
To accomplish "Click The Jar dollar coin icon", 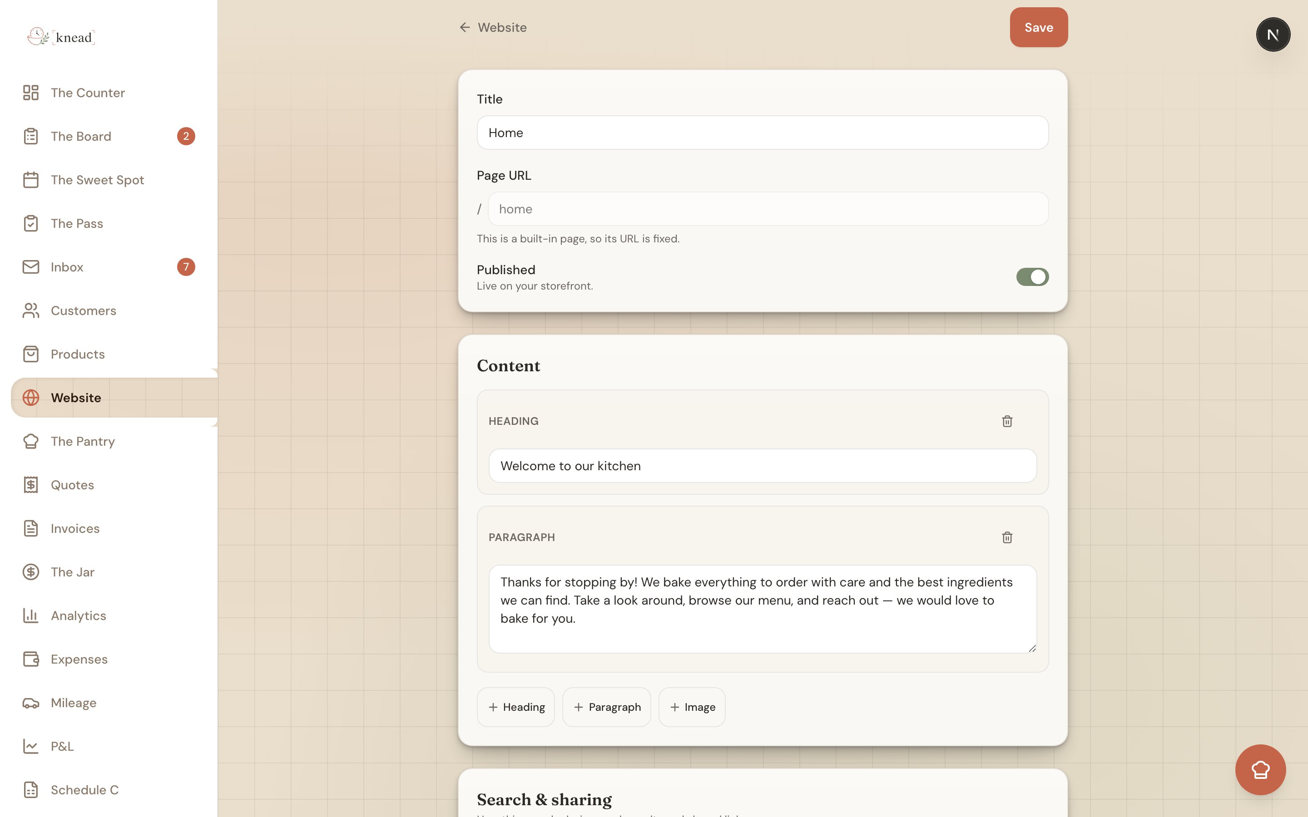I will (x=31, y=572).
